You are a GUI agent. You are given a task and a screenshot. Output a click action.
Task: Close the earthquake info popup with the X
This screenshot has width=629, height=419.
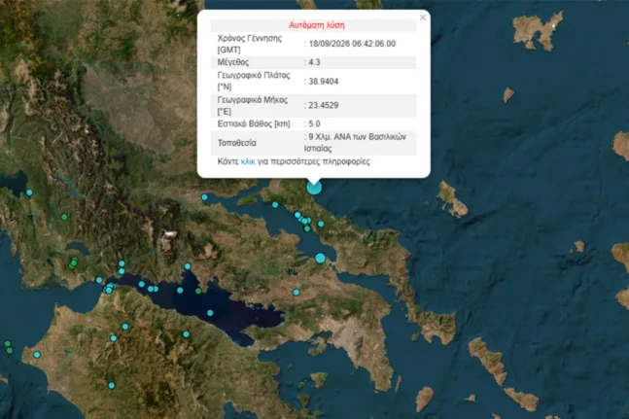423,17
